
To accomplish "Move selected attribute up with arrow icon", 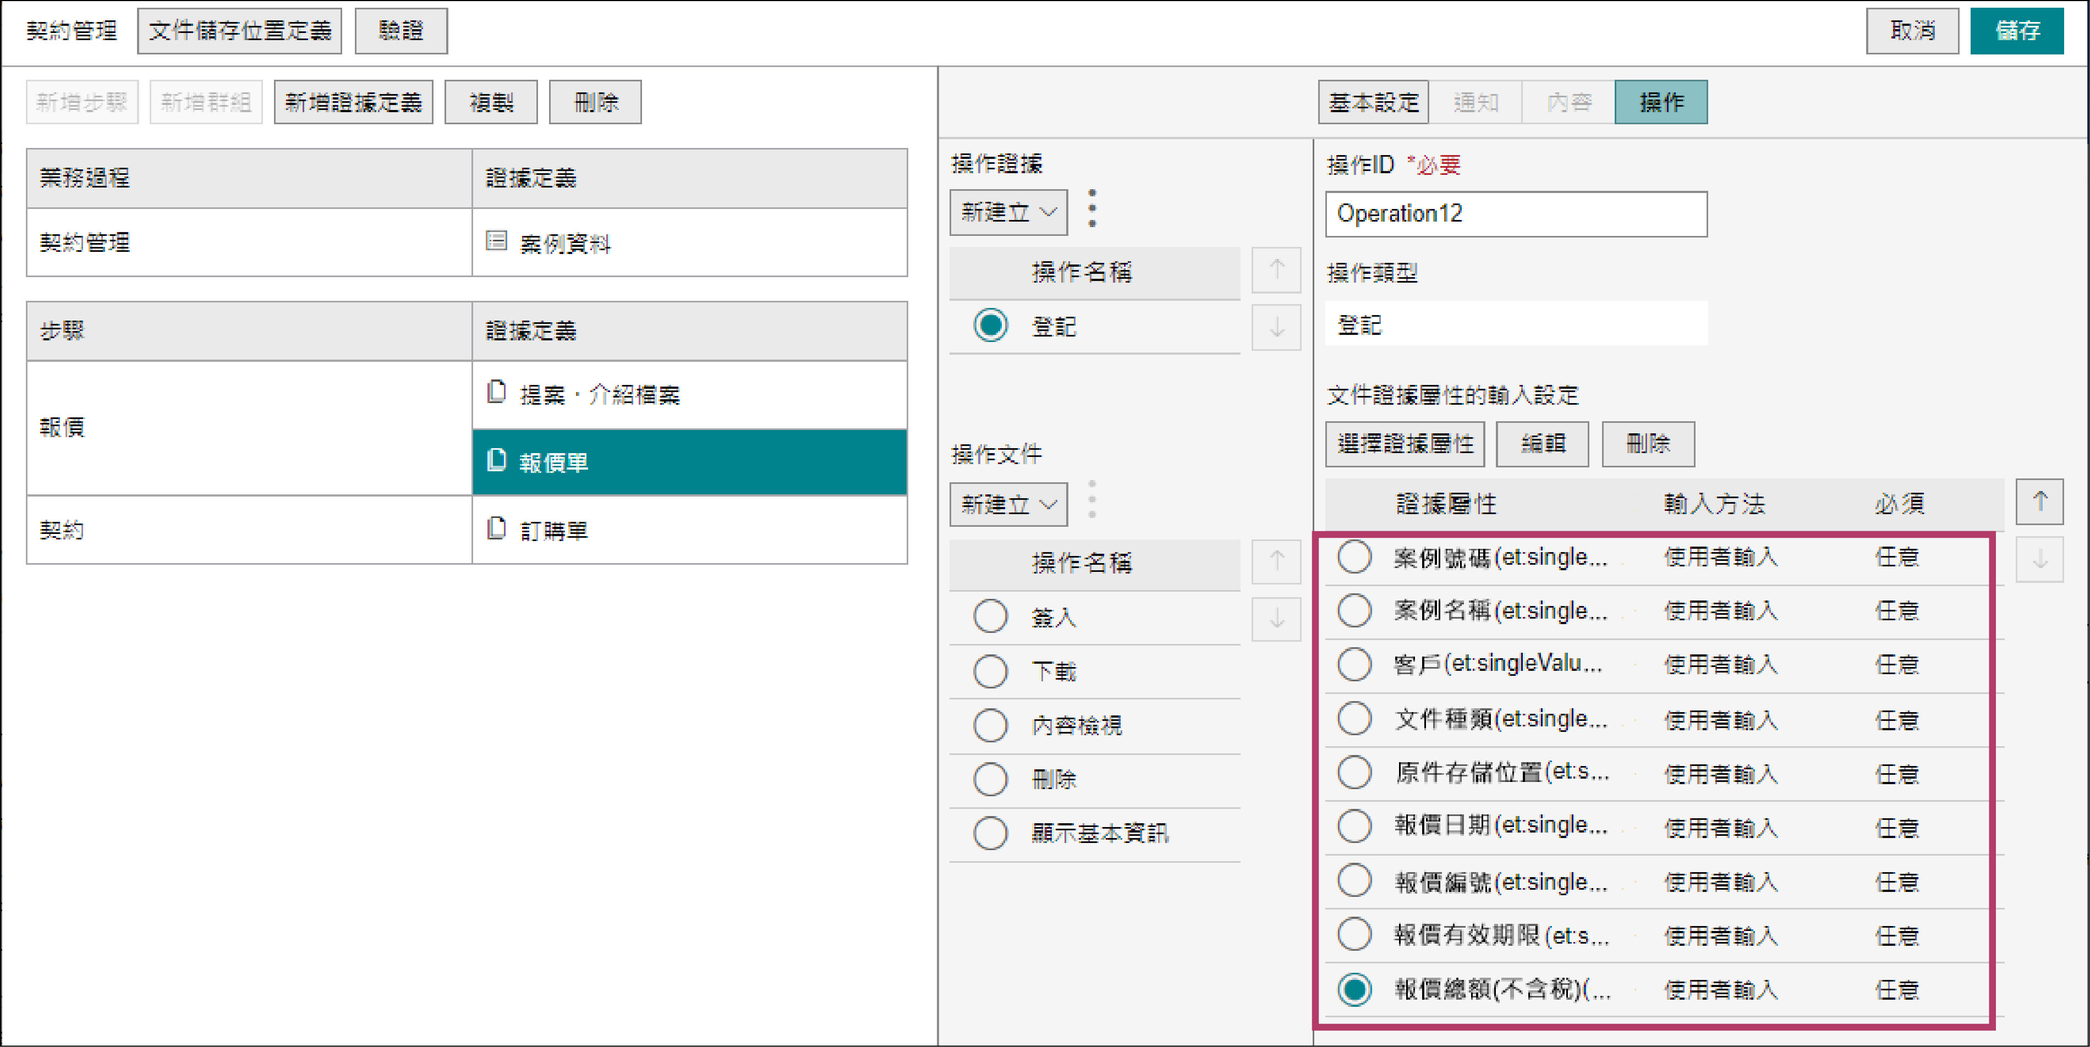I will (2039, 502).
